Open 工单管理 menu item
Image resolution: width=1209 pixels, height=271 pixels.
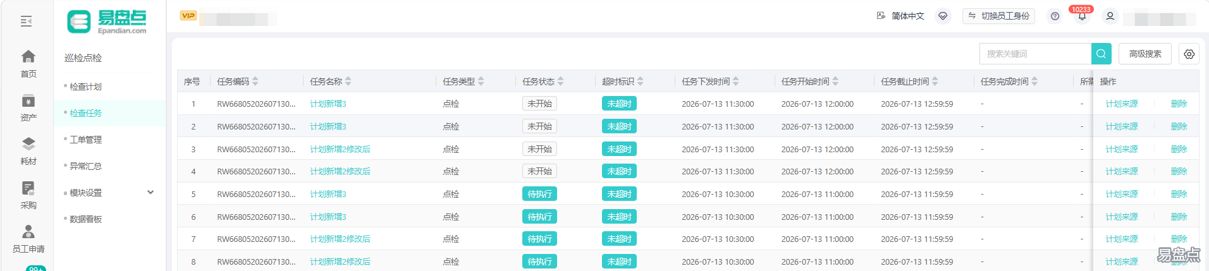85,140
